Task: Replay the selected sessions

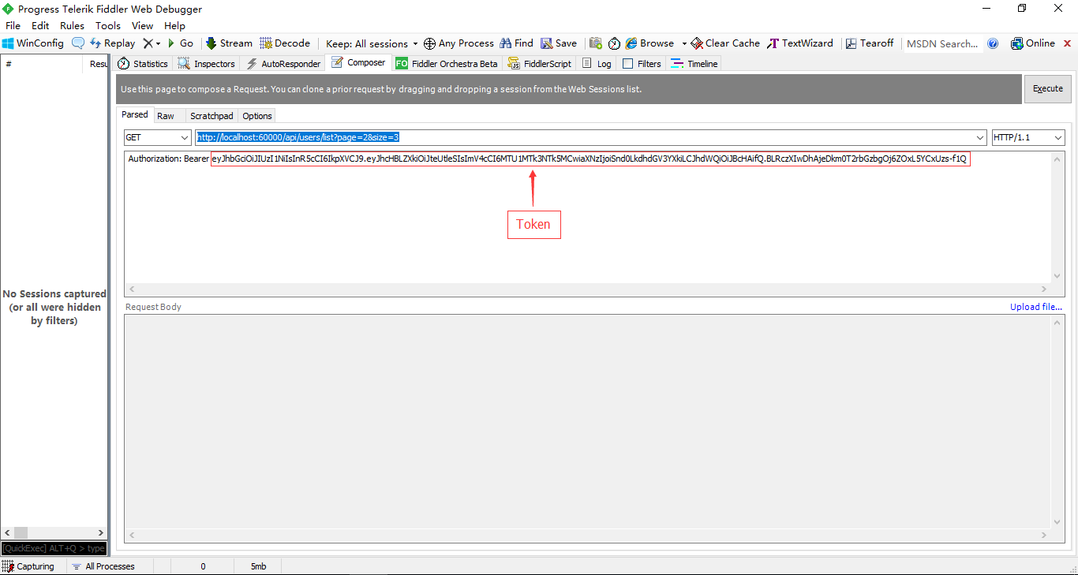Action: 112,43
